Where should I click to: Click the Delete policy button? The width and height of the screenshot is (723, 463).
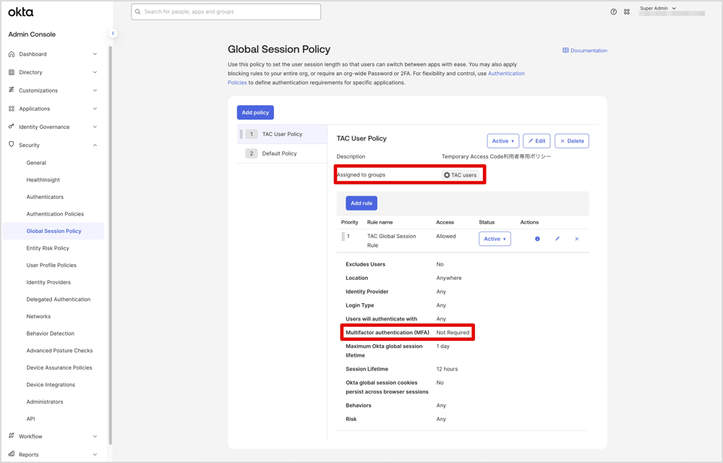point(572,141)
